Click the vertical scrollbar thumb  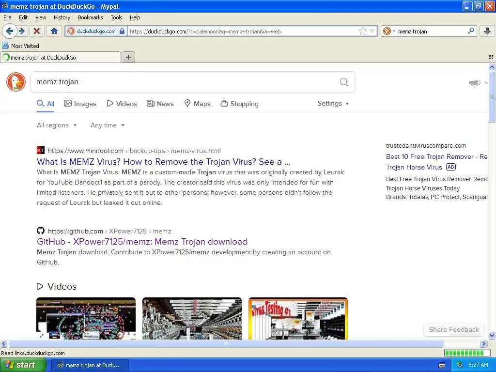492,97
